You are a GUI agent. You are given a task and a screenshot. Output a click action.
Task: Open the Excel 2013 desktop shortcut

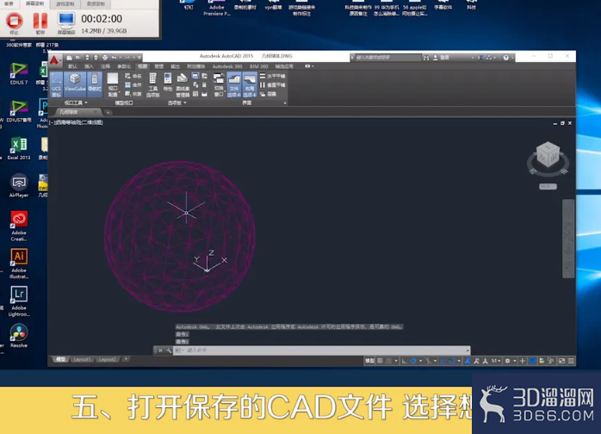19,148
